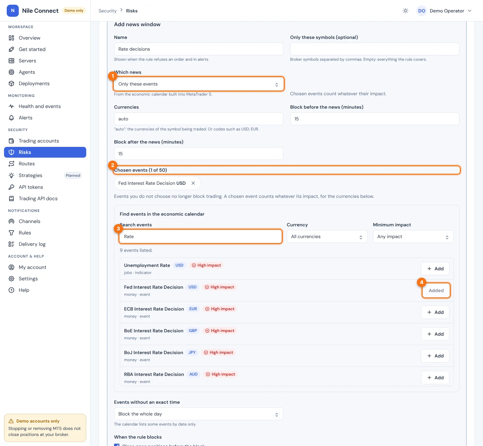The width and height of the screenshot is (483, 446).
Task: Open Events without an exact time dropdown
Action: coord(199,414)
